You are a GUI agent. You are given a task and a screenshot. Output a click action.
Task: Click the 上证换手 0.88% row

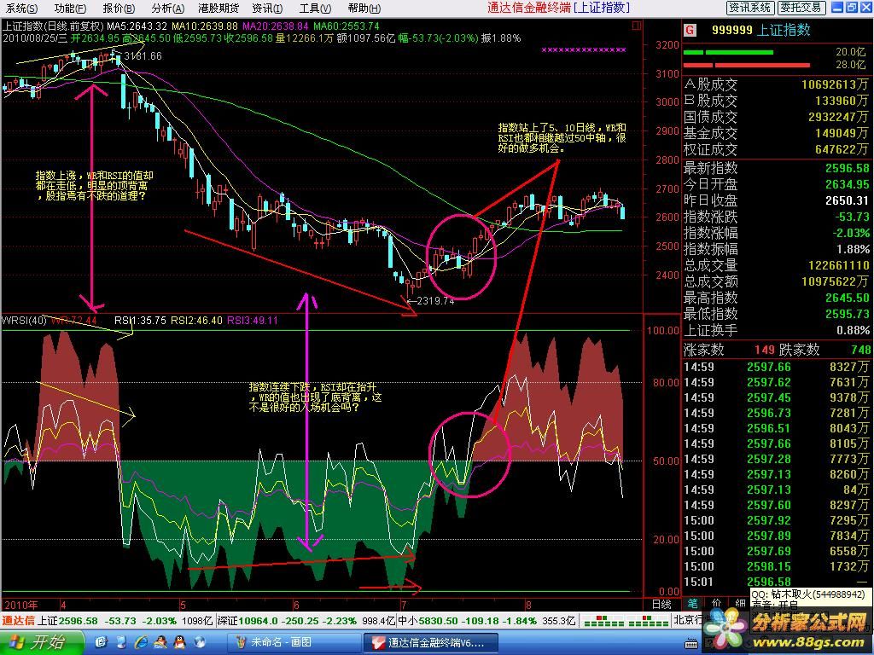776,330
